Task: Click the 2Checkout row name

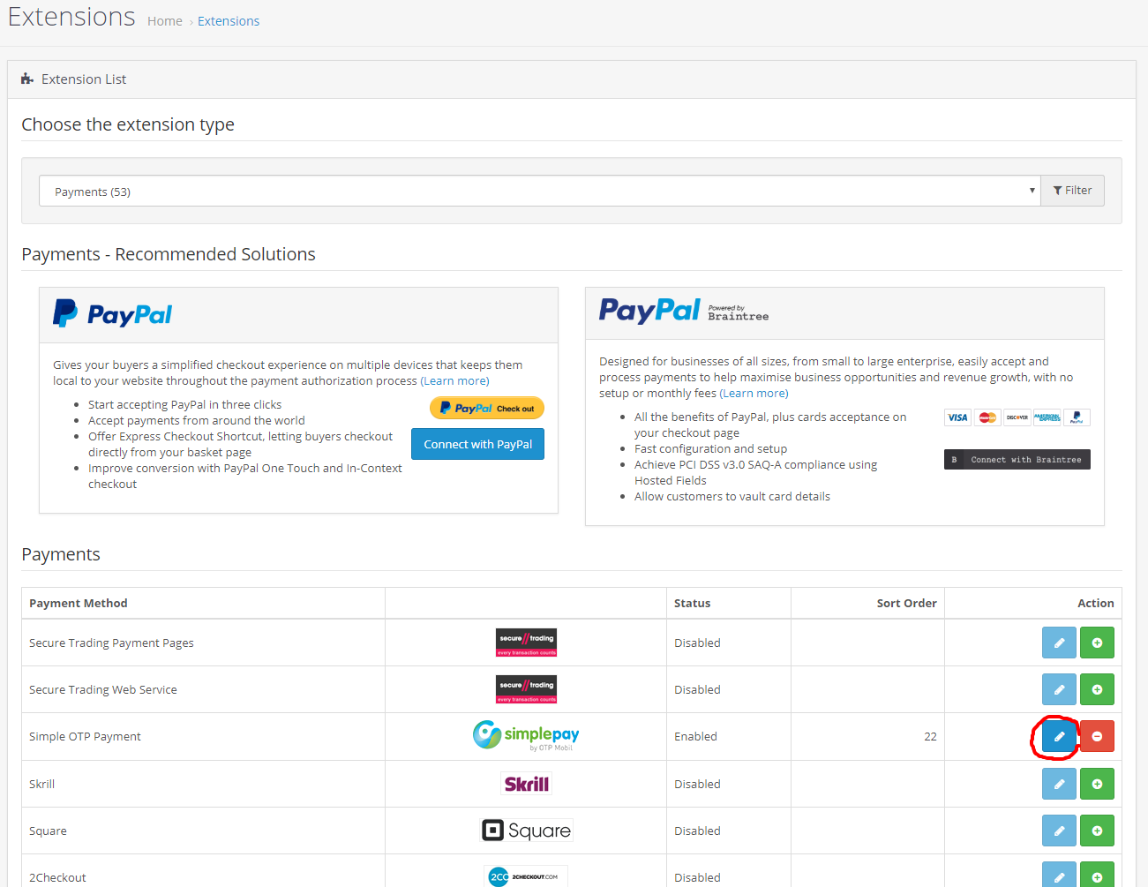Action: [x=57, y=877]
